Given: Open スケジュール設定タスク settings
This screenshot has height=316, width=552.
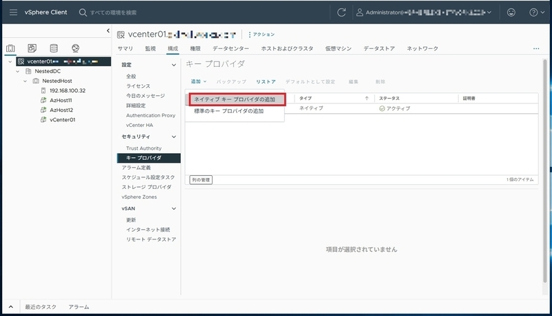Looking at the screenshot, I should 148,177.
